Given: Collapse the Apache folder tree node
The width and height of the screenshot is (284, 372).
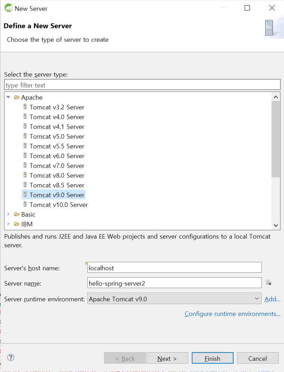Looking at the screenshot, I should click(8, 97).
